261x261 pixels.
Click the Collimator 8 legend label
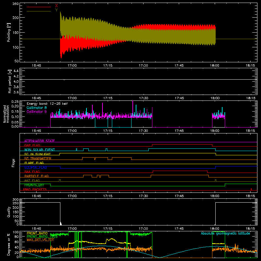click(x=37, y=108)
